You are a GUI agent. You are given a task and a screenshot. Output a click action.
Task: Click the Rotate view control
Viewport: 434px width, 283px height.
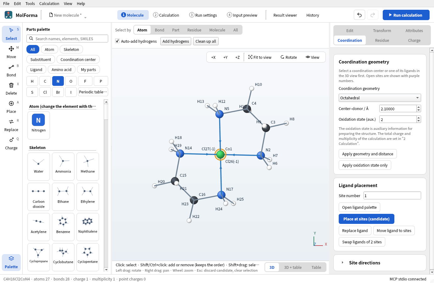pos(289,57)
